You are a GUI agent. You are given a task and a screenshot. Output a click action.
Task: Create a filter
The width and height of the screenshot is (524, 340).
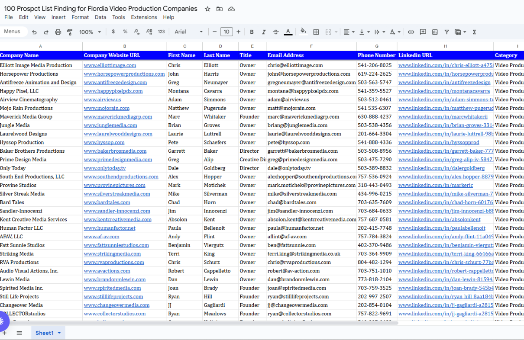(x=447, y=32)
